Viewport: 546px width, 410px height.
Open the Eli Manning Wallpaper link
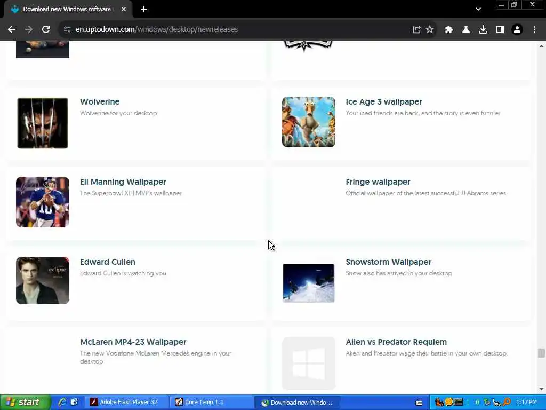[123, 182]
